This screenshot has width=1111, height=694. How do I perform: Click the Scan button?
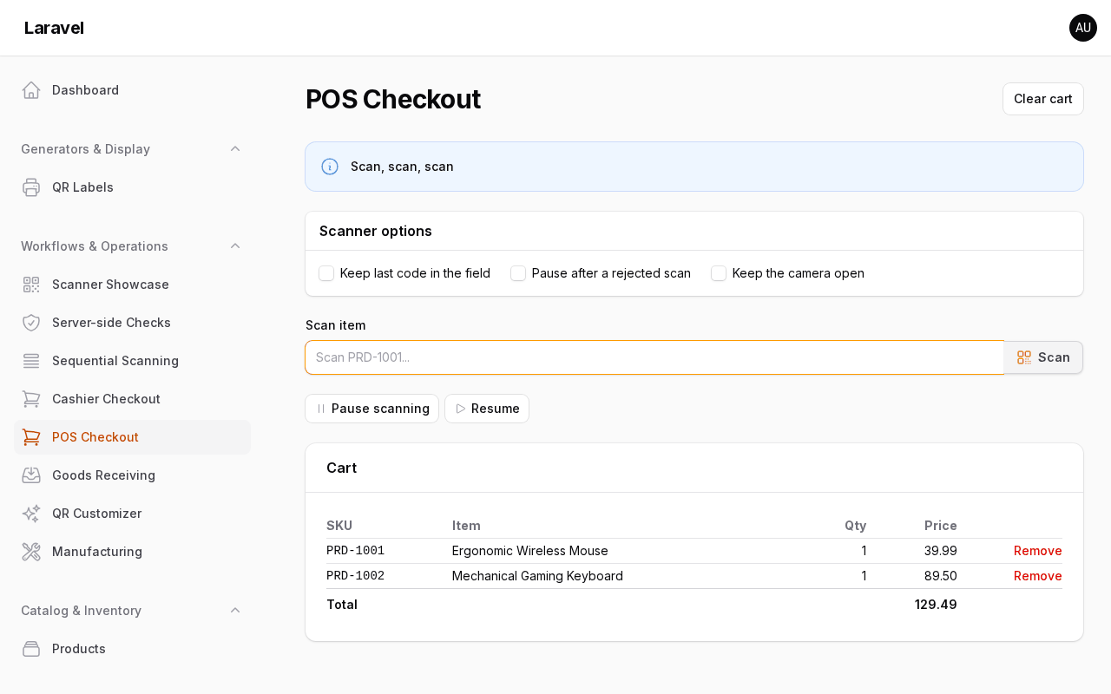click(1043, 357)
